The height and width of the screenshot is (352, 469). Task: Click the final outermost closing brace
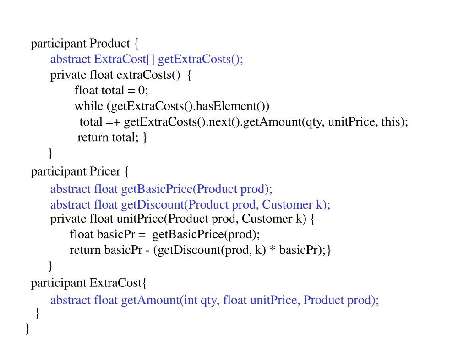(27, 328)
